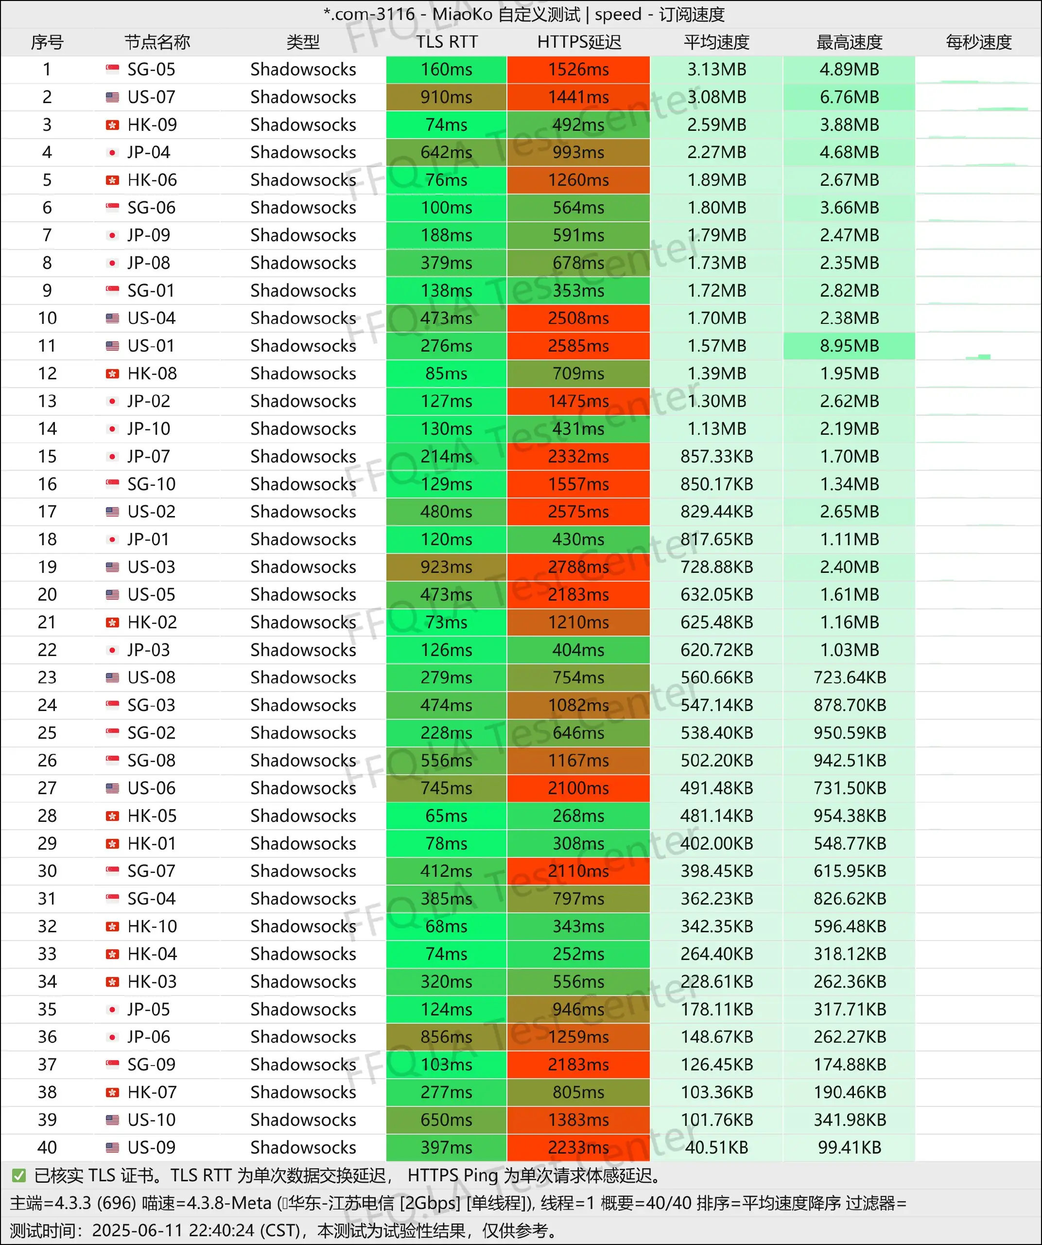Click the 类型 column header
The image size is (1042, 1245).
click(x=303, y=42)
